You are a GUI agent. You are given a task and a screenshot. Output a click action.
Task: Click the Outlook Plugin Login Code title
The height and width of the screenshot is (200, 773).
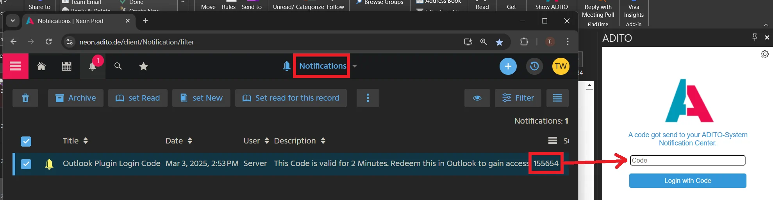pos(112,163)
